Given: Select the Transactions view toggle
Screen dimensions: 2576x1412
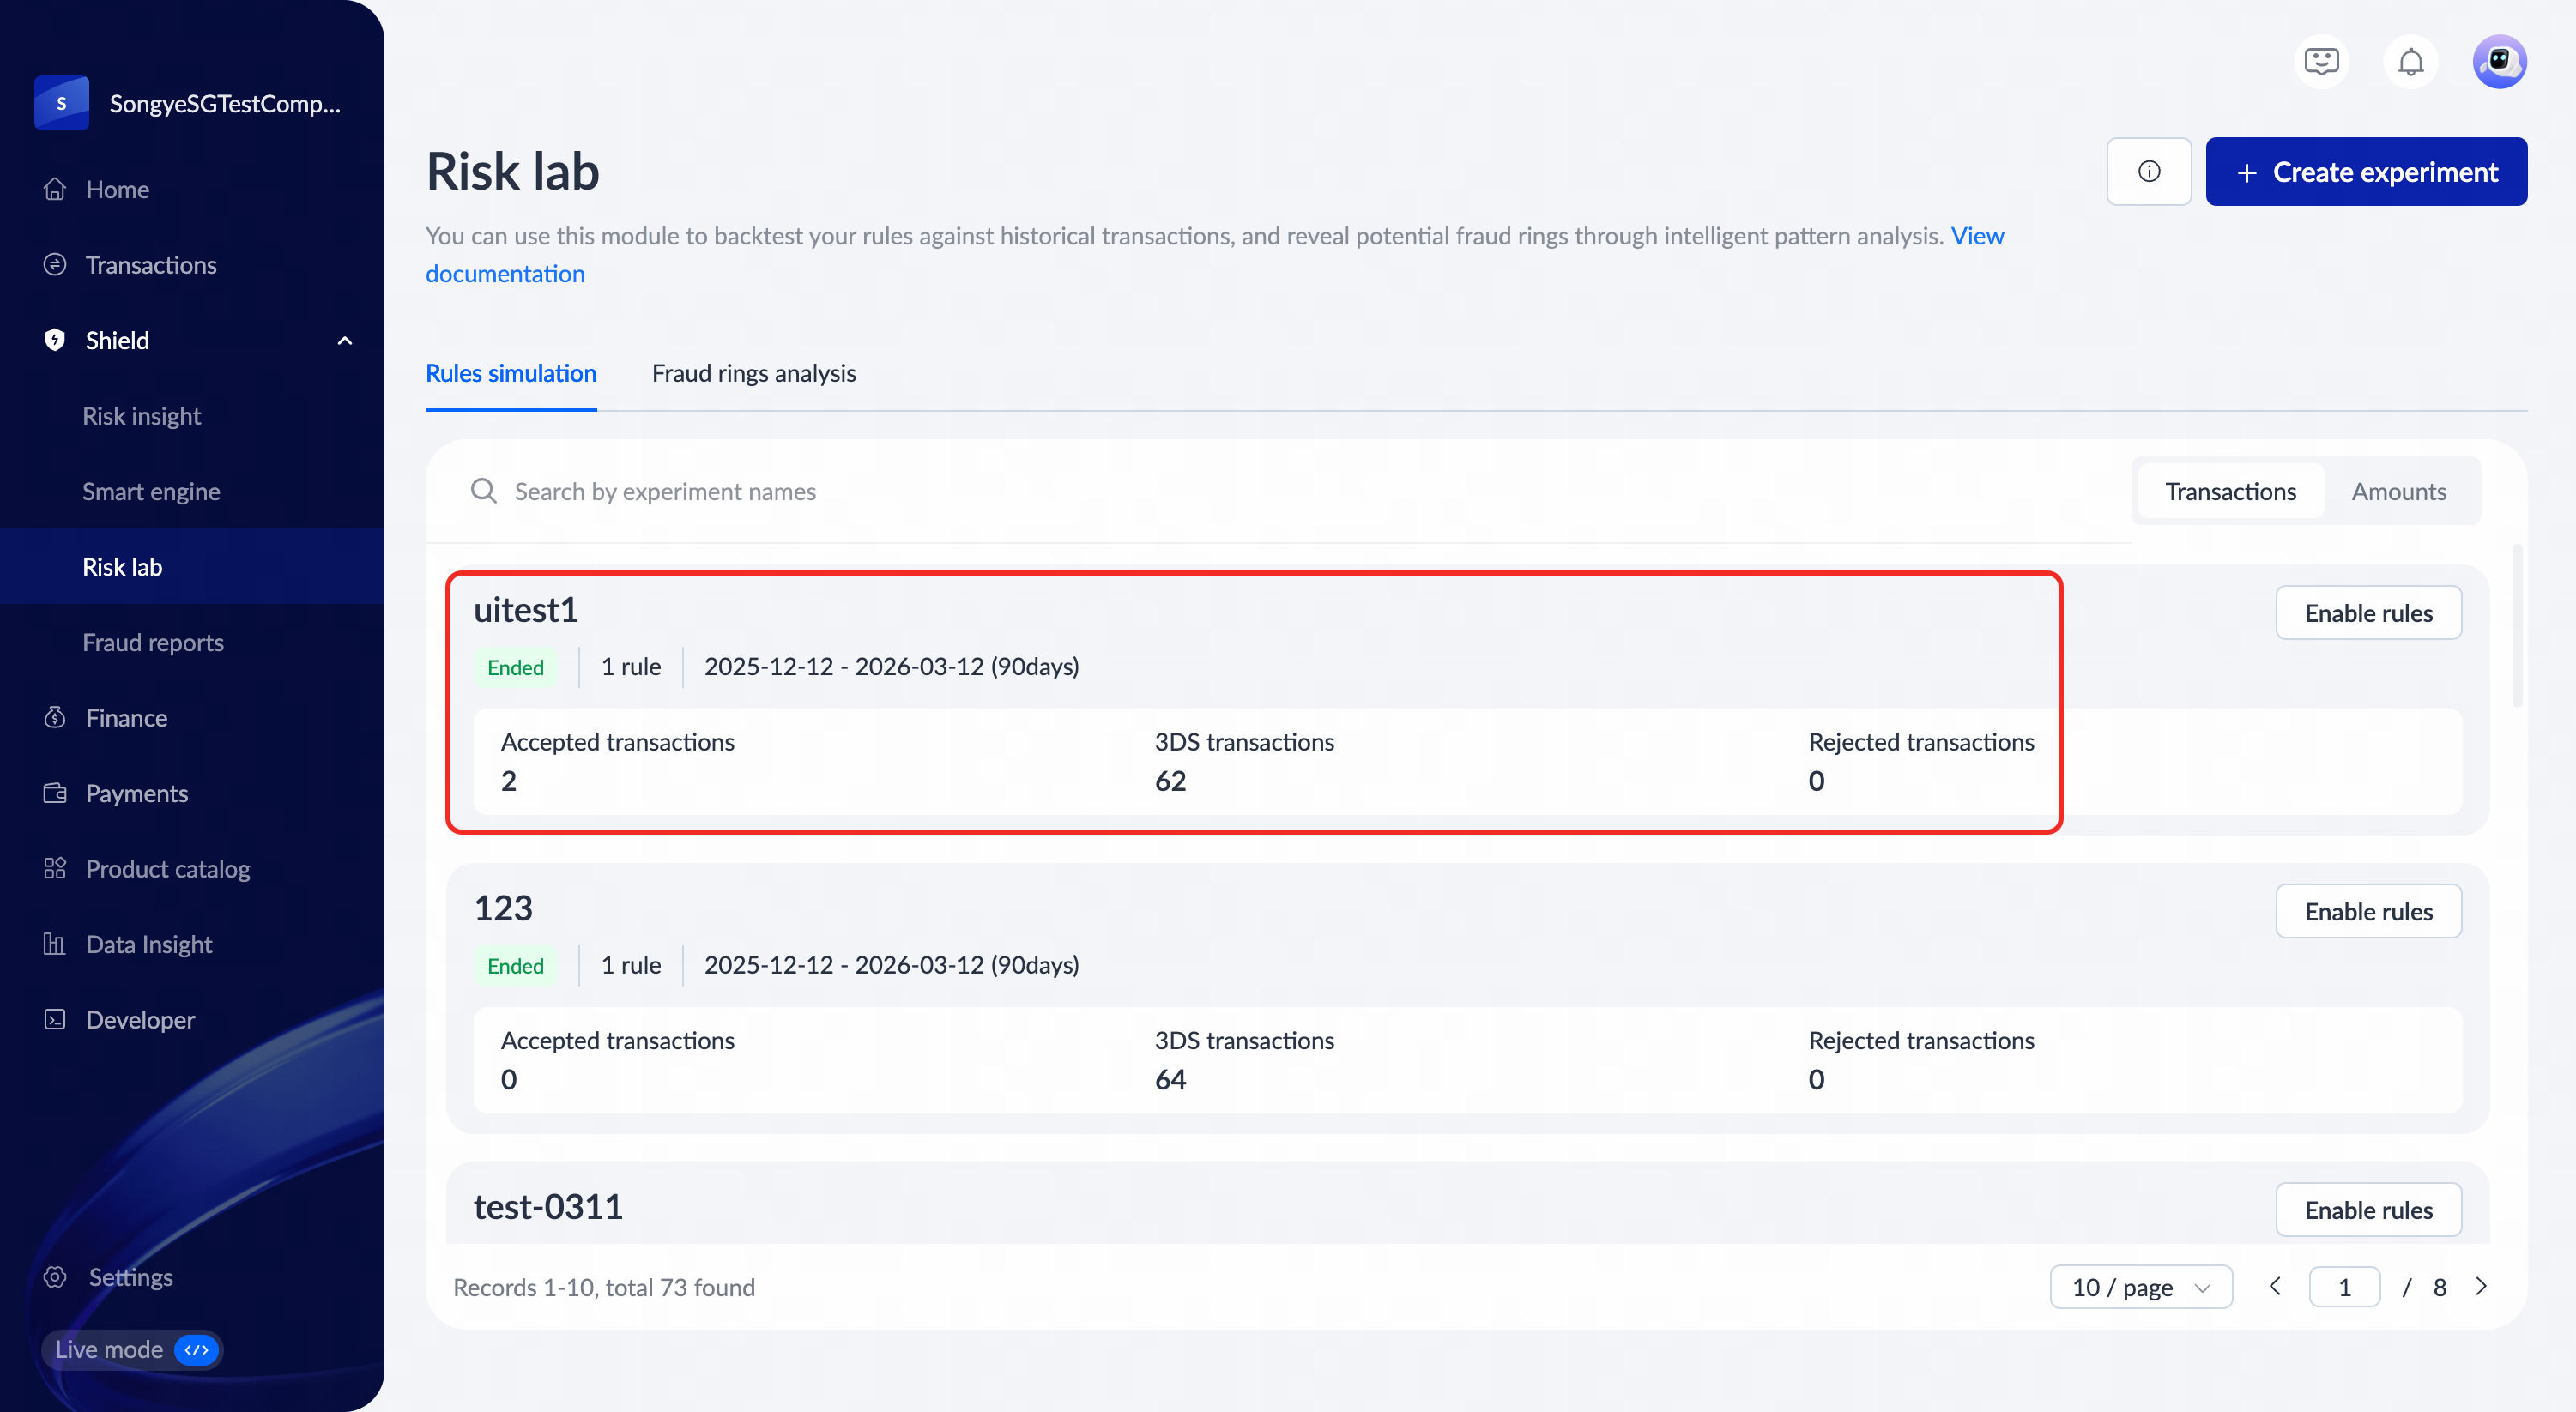Looking at the screenshot, I should 2230,491.
